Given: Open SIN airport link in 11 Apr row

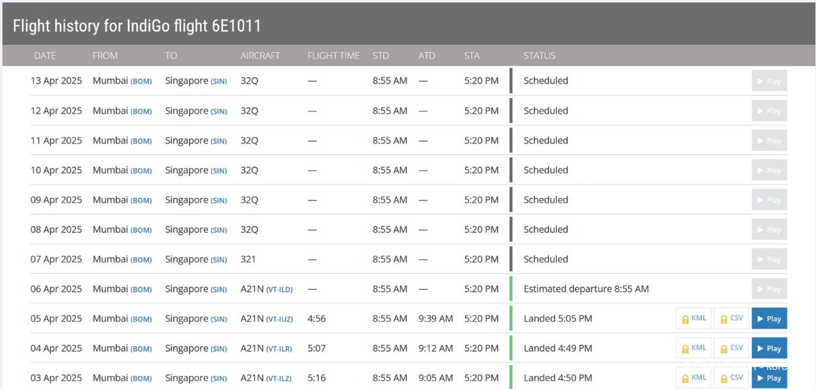Looking at the screenshot, I should (x=218, y=141).
